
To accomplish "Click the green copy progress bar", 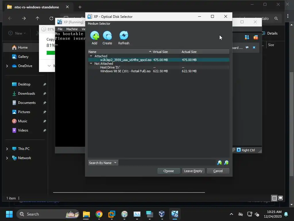I will (51, 53).
